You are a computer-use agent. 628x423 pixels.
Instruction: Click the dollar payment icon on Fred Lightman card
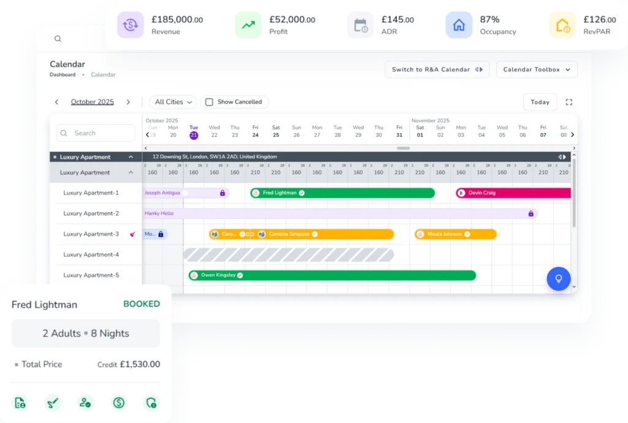click(118, 403)
